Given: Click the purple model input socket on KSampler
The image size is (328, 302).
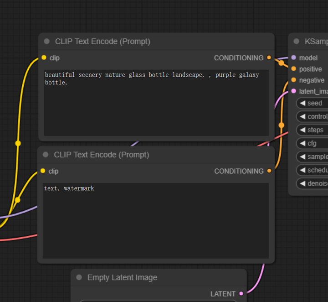Looking at the screenshot, I should tap(293, 57).
